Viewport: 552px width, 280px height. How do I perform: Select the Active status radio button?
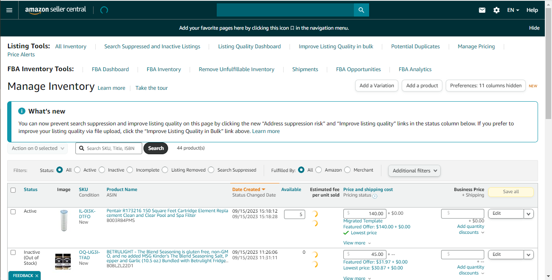(x=77, y=170)
